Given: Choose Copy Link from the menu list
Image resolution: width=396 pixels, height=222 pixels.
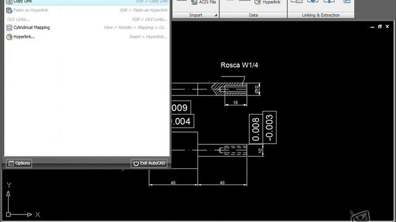Looking at the screenshot, I should tap(87, 1).
